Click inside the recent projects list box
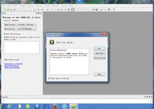Screen dimensions: 154x109 [x=22, y=47]
